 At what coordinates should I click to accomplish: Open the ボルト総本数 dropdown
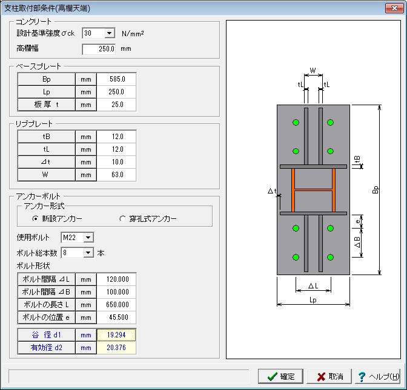pos(88,253)
